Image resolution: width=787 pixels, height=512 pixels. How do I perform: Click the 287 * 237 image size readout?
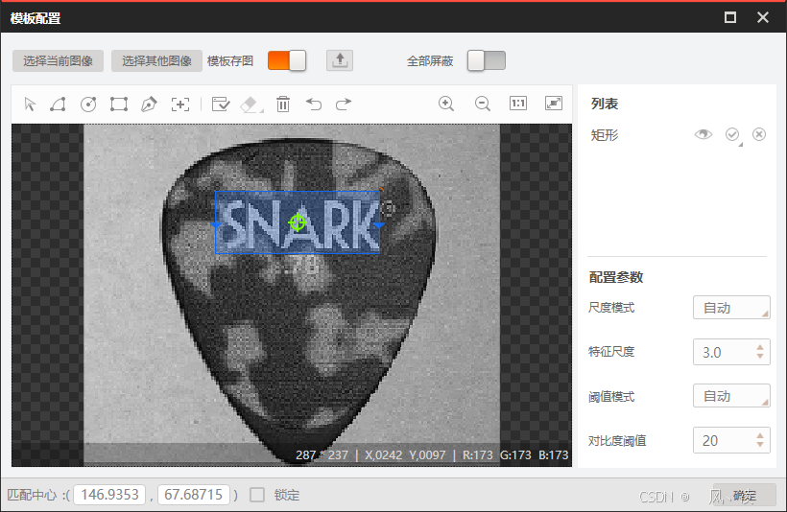click(322, 454)
